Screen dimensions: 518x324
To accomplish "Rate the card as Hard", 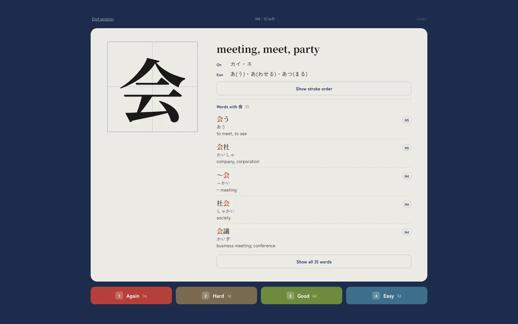I will pos(216,295).
